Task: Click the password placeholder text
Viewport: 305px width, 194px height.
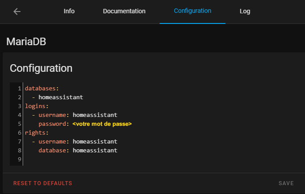Action: pyautogui.click(x=102, y=124)
